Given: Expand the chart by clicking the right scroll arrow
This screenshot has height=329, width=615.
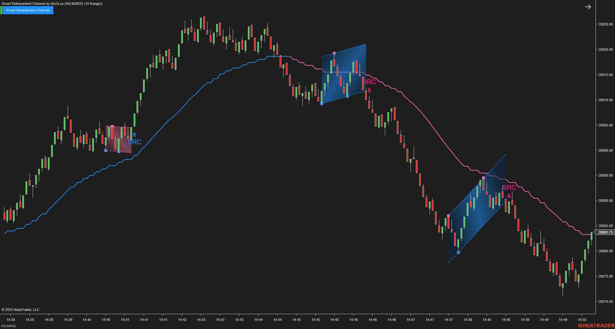Looking at the screenshot, I should [x=588, y=7].
